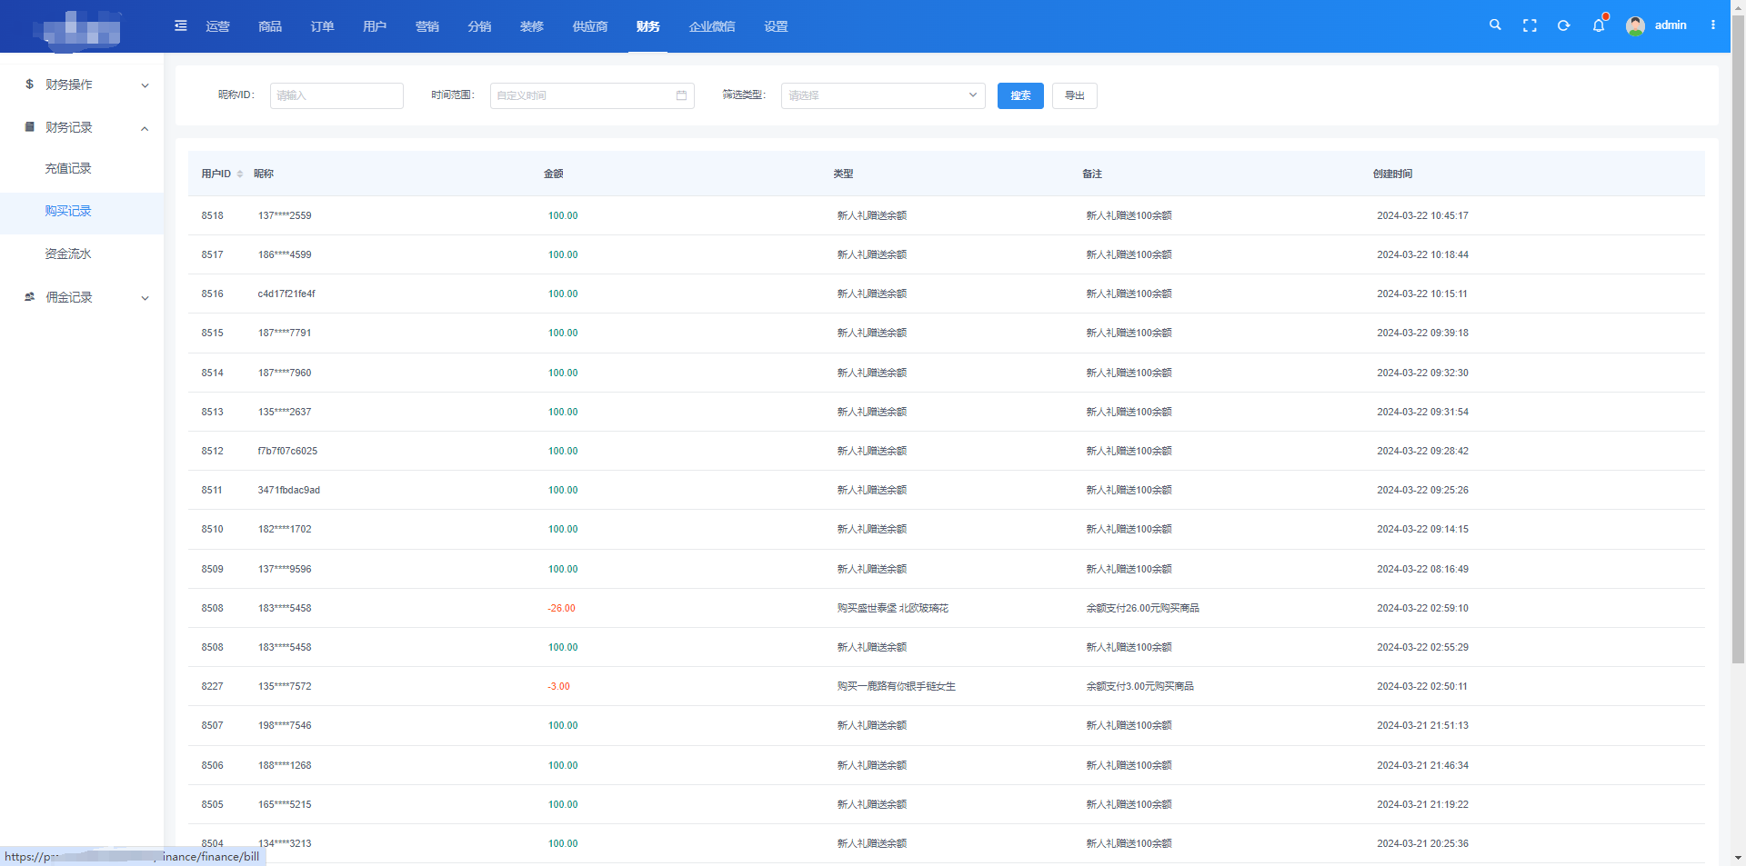
Task: Open the search magnifier icon in header
Action: point(1495,25)
